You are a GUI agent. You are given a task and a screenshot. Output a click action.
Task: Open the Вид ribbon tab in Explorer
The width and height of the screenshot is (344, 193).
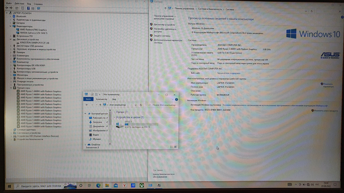coord(114,99)
